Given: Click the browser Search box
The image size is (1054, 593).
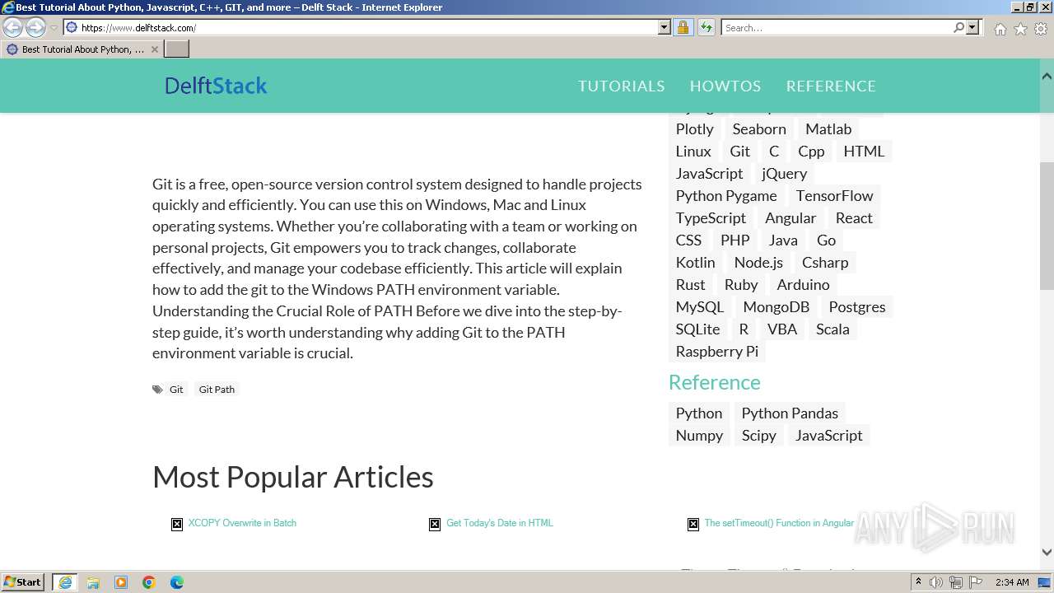Looking at the screenshot, I should 836,27.
